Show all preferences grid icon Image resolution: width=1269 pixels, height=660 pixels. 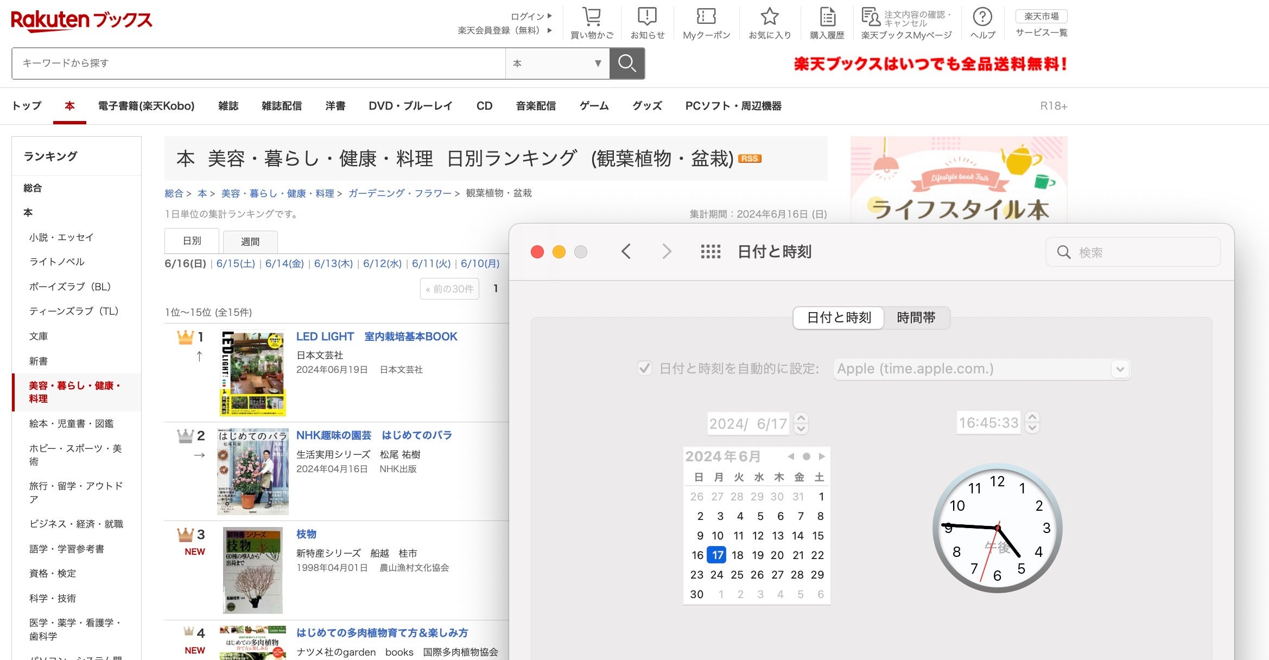click(x=710, y=252)
